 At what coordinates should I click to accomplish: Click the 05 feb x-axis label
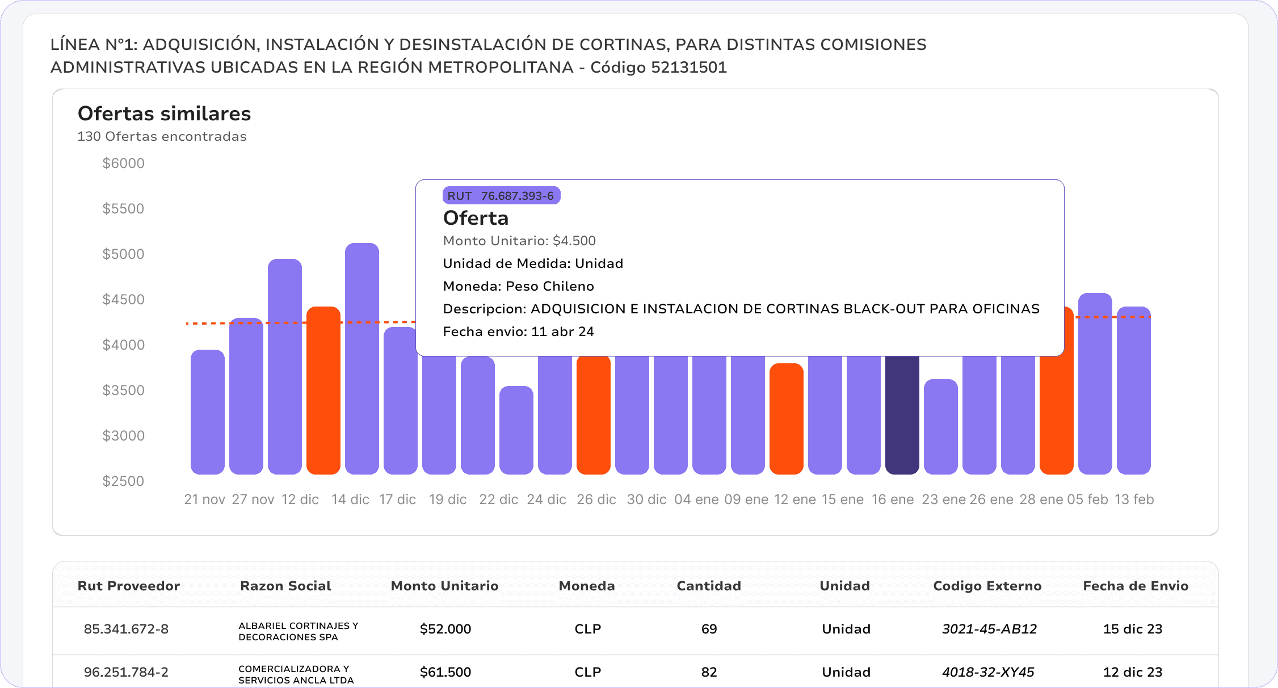click(1087, 500)
